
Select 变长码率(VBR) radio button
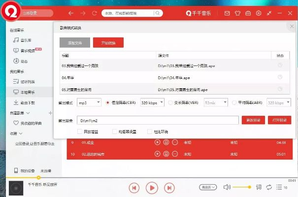click(x=170, y=102)
